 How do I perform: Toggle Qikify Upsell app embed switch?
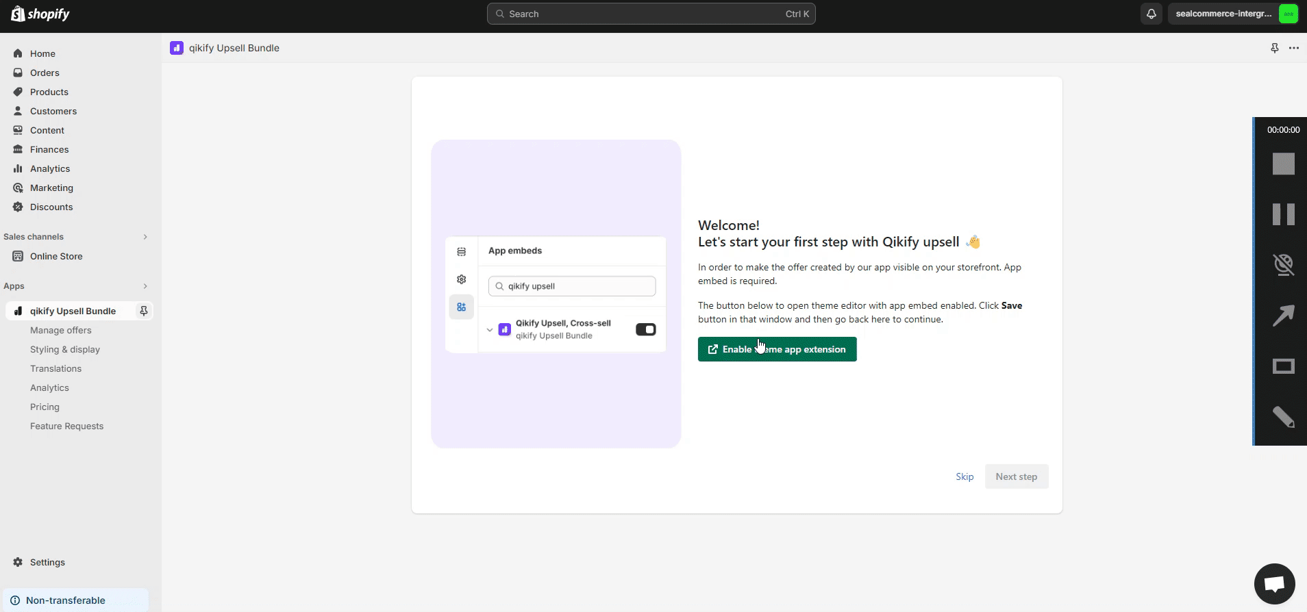645,329
